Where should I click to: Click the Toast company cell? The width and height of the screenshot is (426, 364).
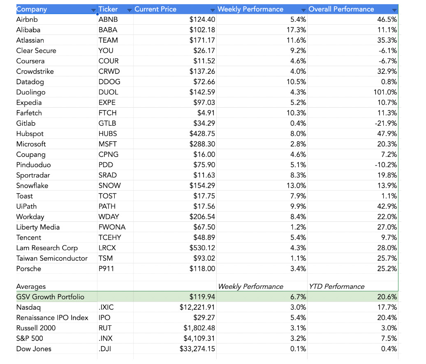click(56, 196)
